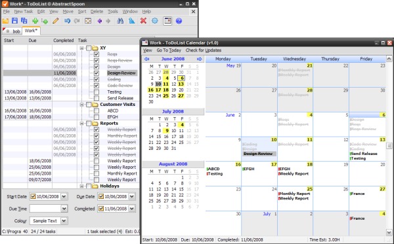Click the calendar scrollbar down arrow
Screen dimensions: 394x244
pyautogui.click(x=389, y=232)
